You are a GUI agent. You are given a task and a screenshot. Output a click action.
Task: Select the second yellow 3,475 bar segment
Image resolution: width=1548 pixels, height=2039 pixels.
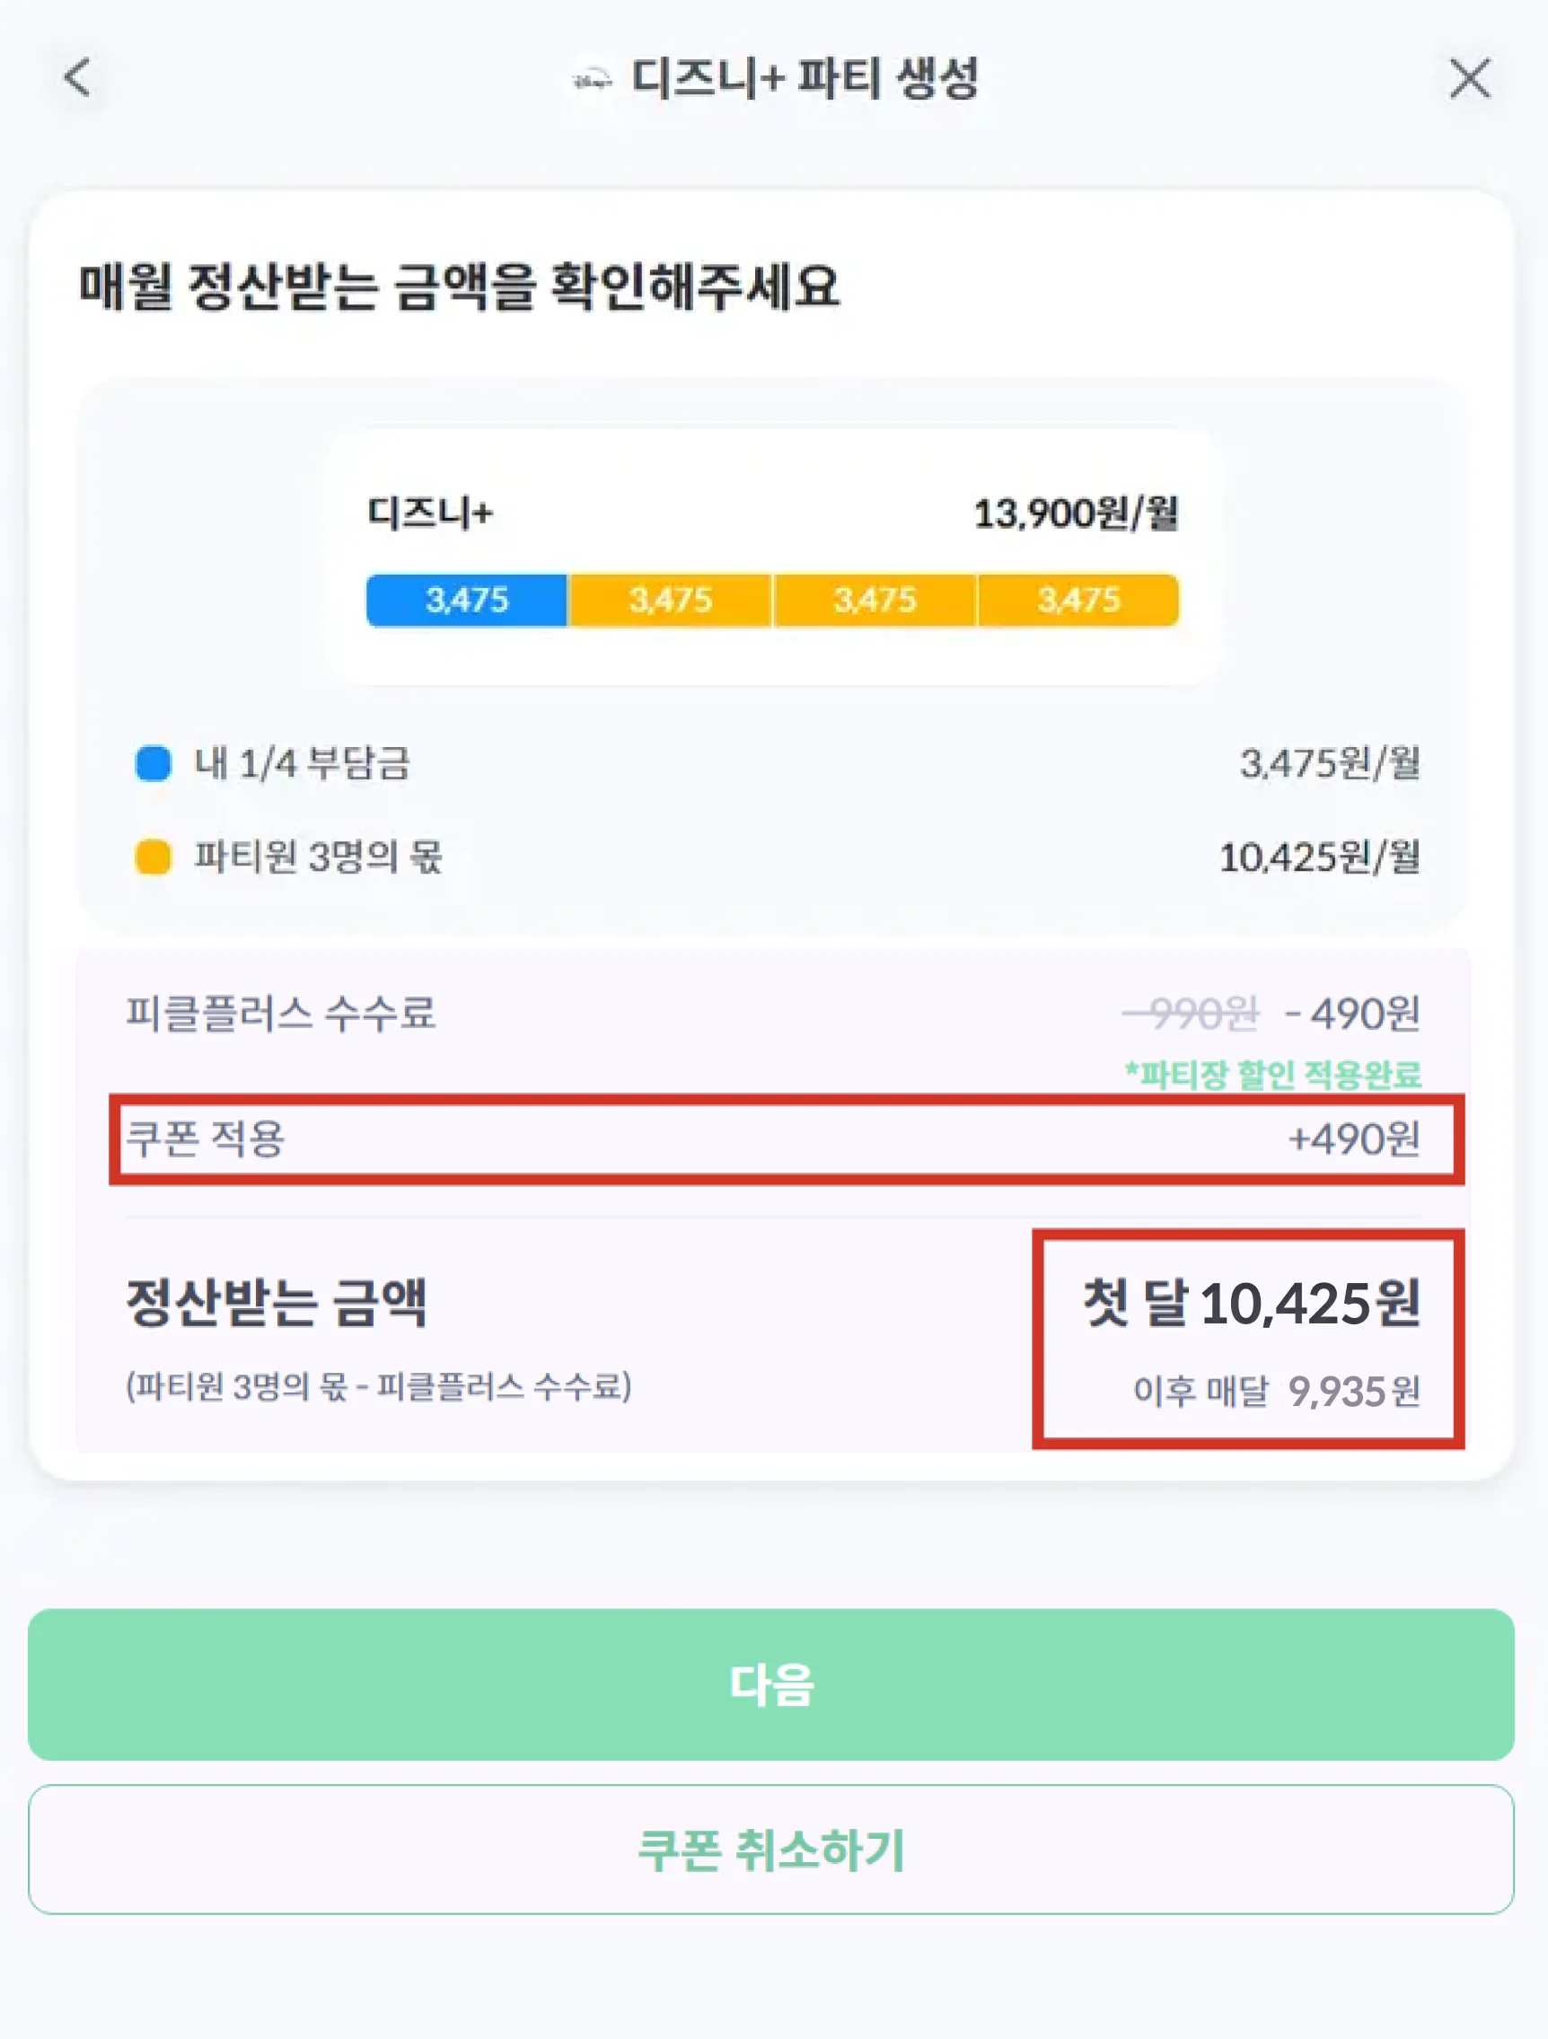[874, 600]
